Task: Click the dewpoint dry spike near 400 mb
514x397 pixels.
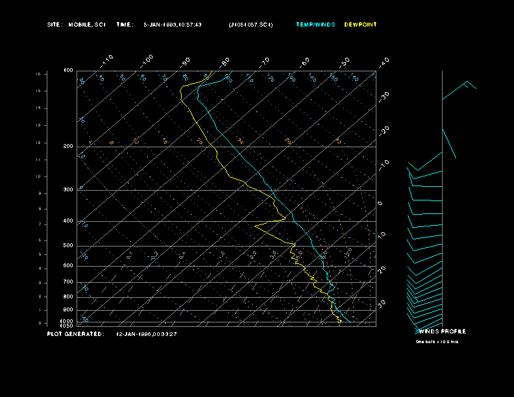Action: 258,226
